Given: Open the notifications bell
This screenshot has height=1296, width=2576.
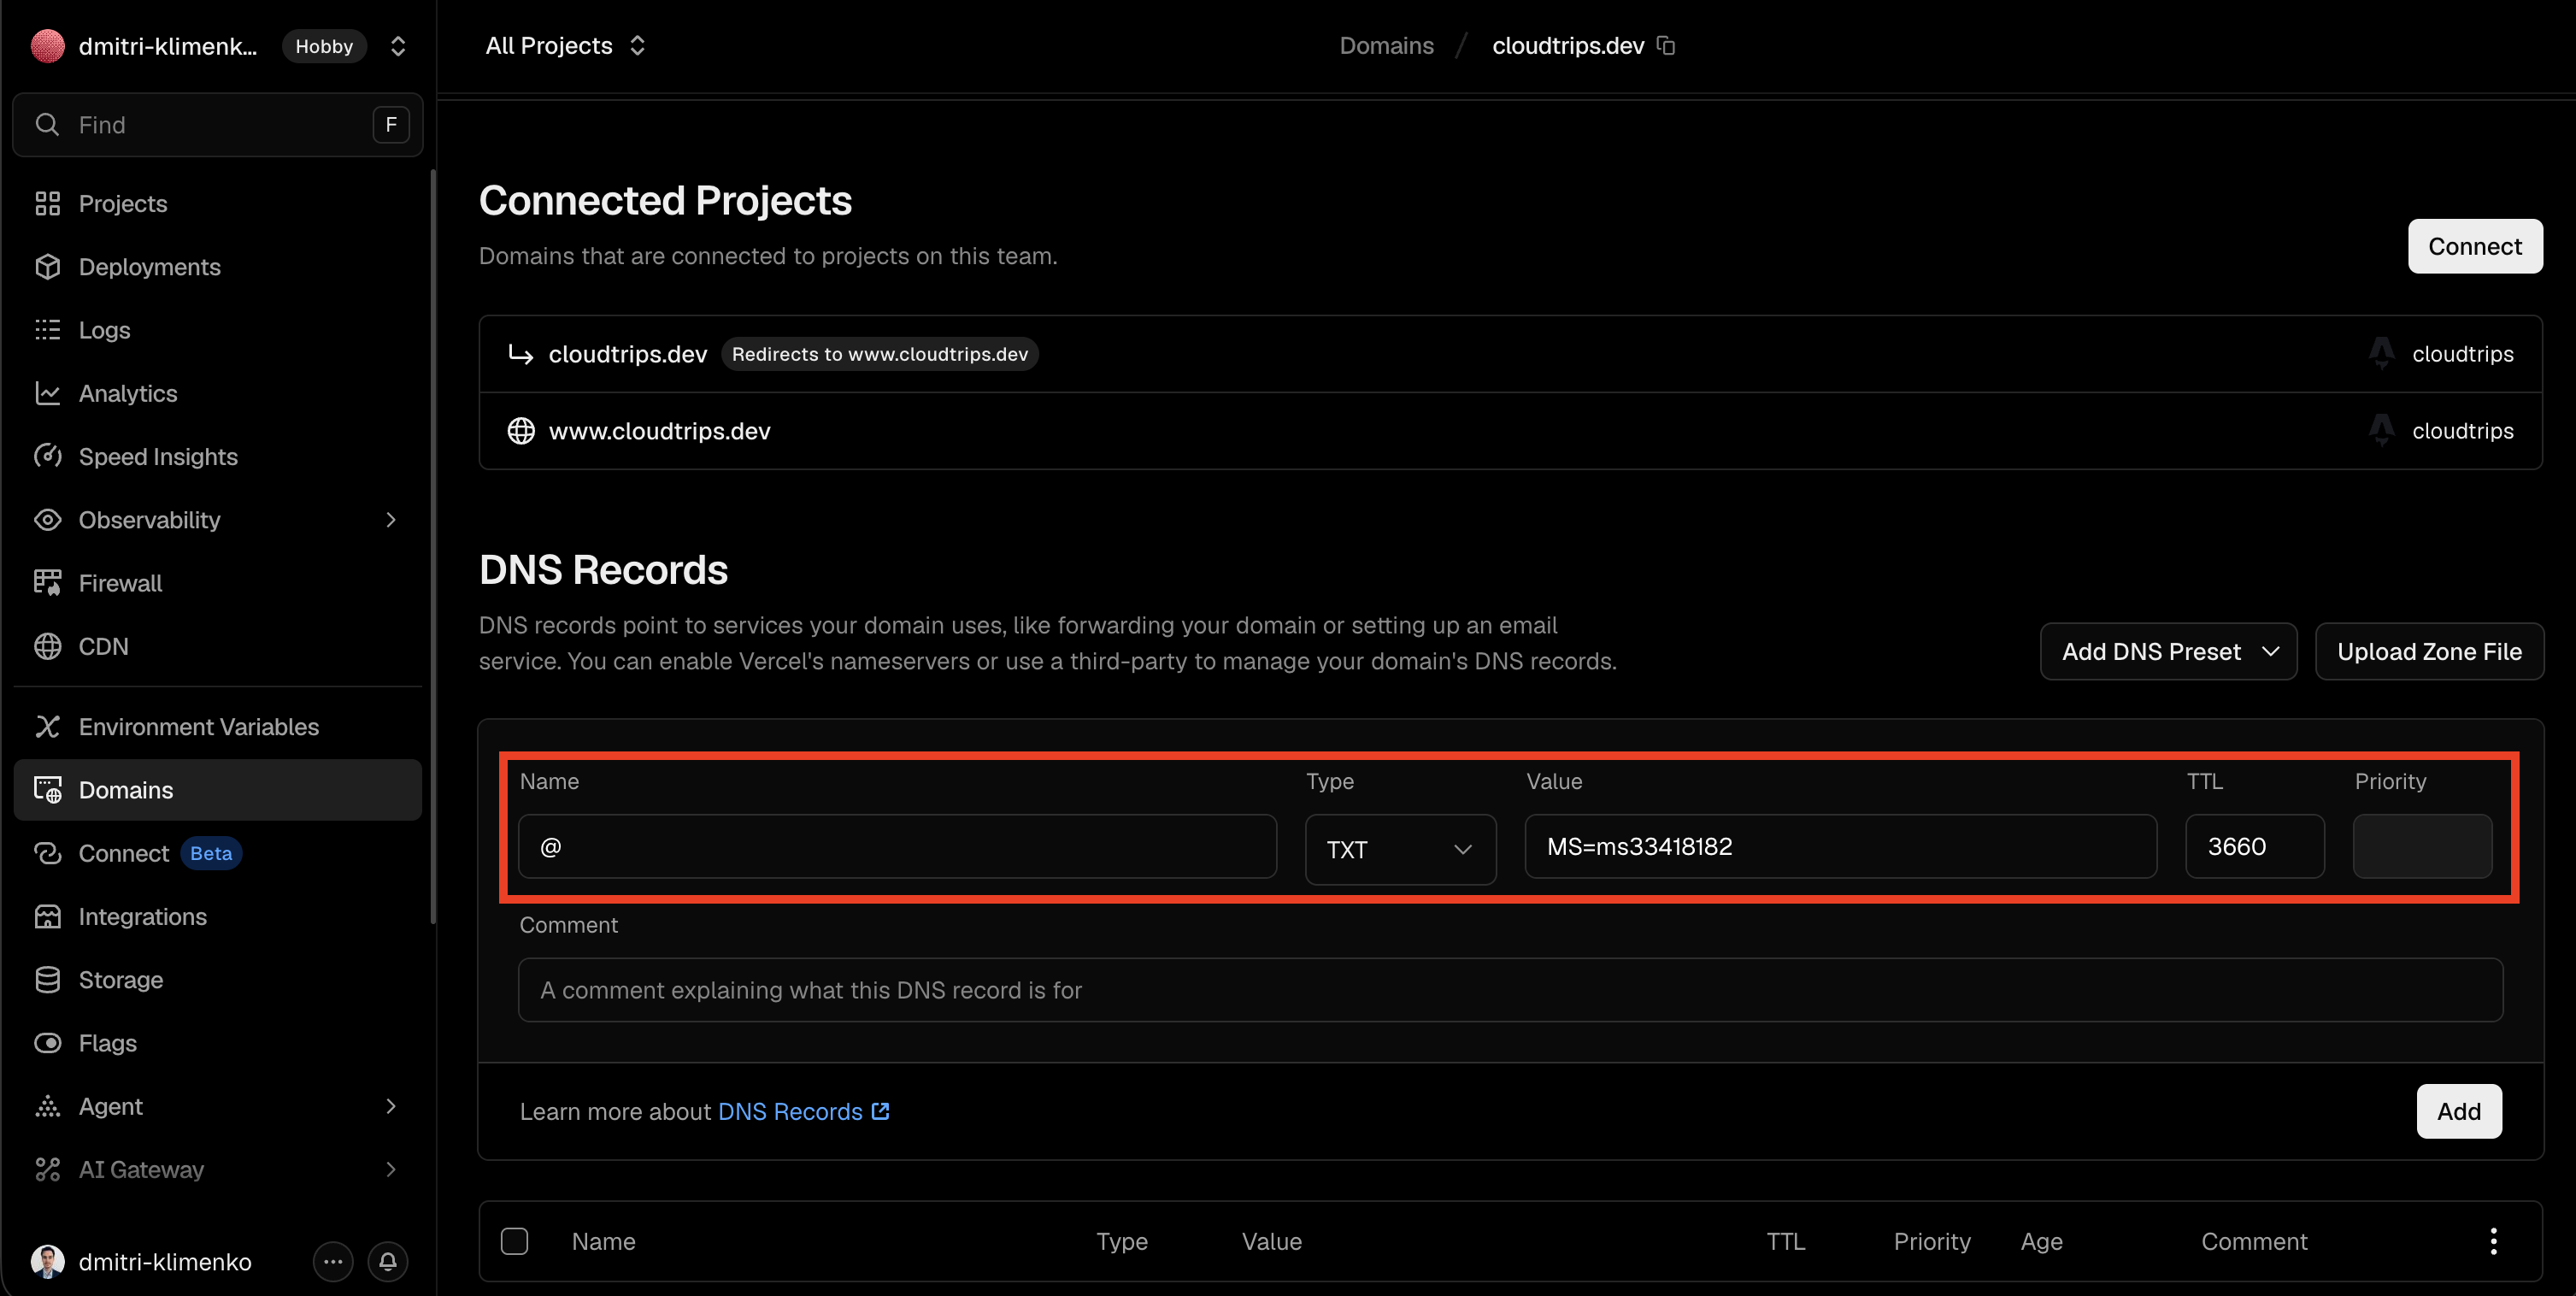Looking at the screenshot, I should point(388,1262).
